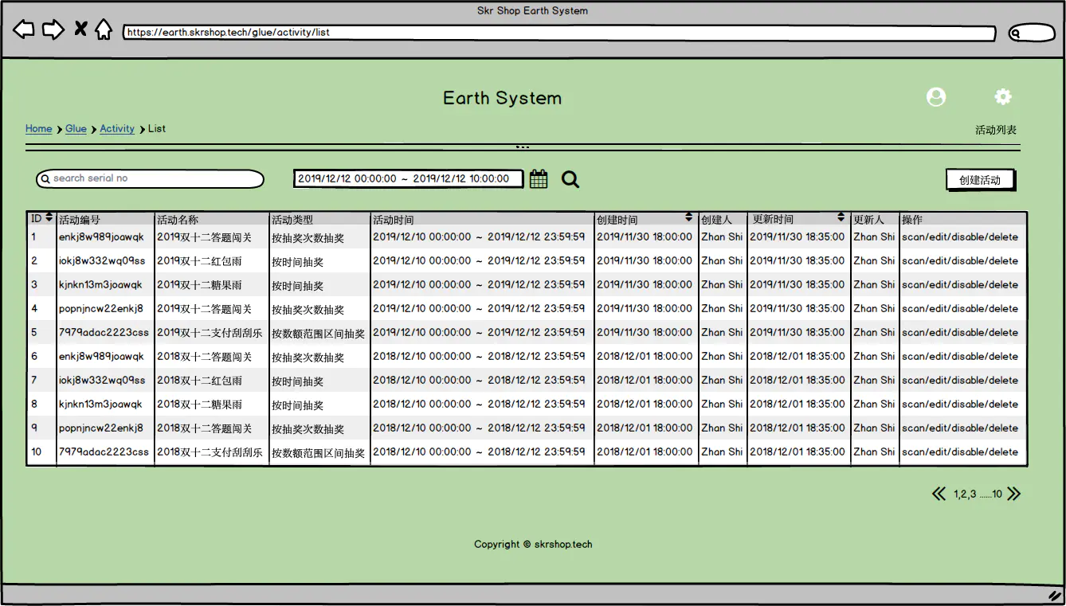Screen dimensions: 1066x606
Task: Click the Earth System heading
Action: point(502,98)
